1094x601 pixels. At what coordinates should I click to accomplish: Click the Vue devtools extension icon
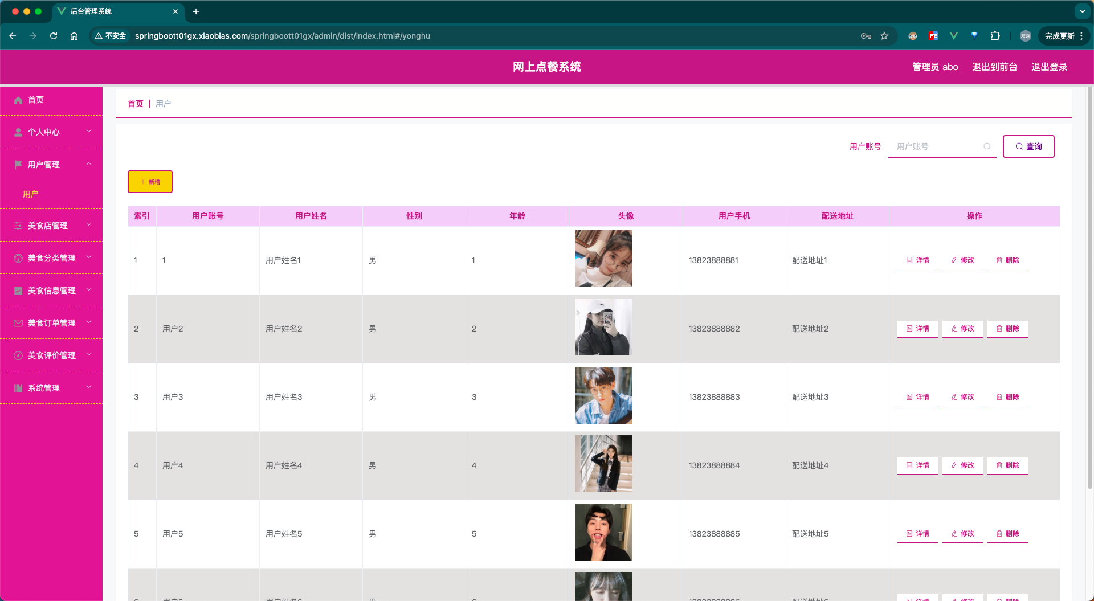954,36
